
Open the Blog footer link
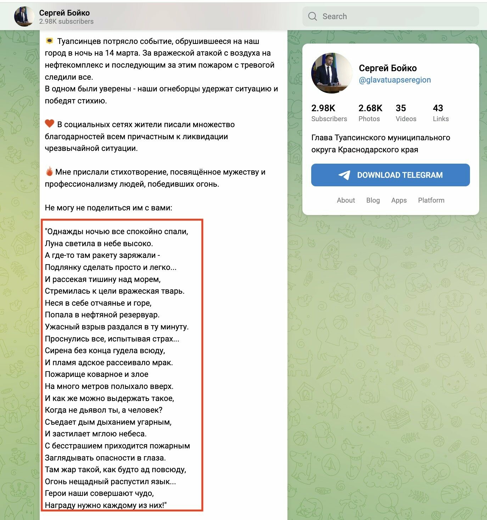click(x=373, y=200)
